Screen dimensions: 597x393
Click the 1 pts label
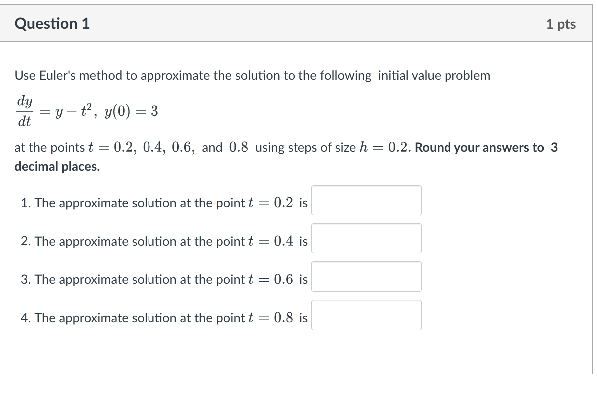click(561, 24)
